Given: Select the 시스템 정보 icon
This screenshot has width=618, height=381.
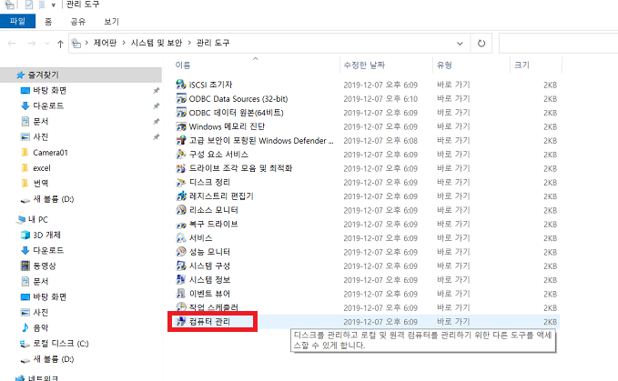Looking at the screenshot, I should (x=181, y=280).
